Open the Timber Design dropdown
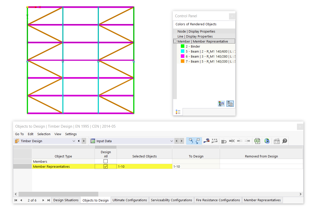Viewport: 314px width, 209px height. tap(74, 141)
